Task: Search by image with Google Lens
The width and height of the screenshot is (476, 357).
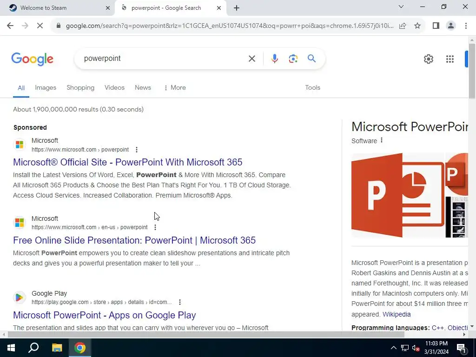Action: (x=293, y=59)
